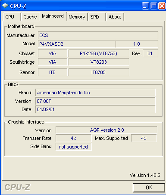This screenshot has width=166, height=195.
Task: Minimize the CPU-Z window
Action: [x=145, y=6]
